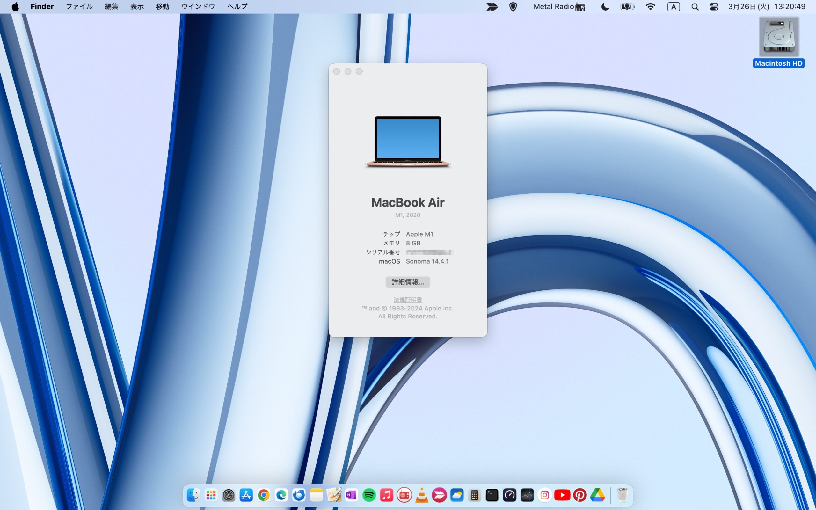Open the cloud weather app in Dock
Image resolution: width=816 pixels, height=510 pixels.
coord(456,495)
